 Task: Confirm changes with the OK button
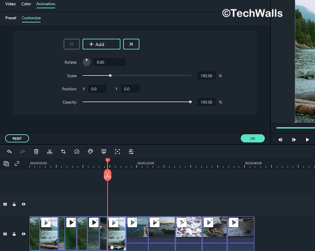point(252,138)
